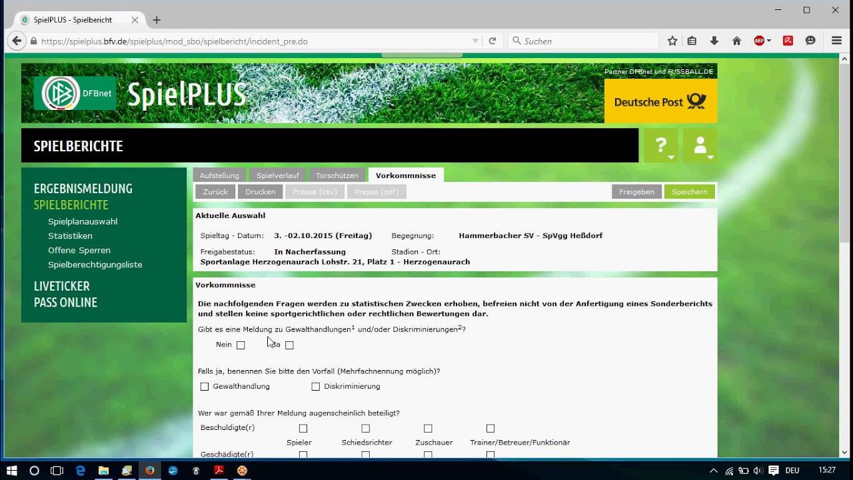Open Cortana search circle in taskbar
Viewport: 853px width, 480px height.
click(x=35, y=470)
